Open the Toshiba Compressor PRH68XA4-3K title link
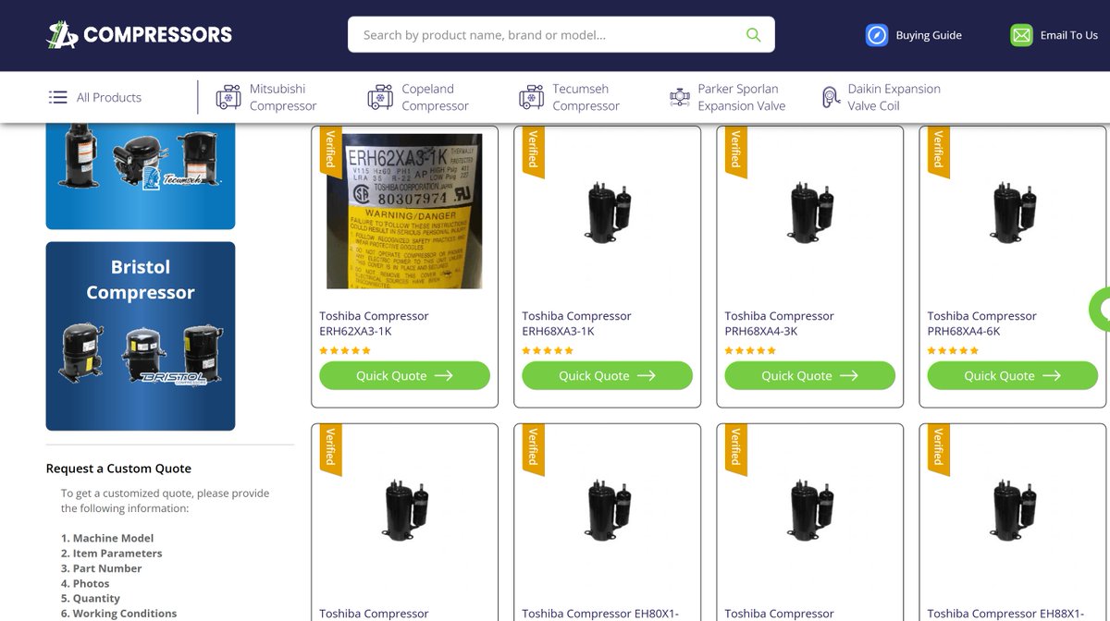The width and height of the screenshot is (1110, 621). [779, 323]
